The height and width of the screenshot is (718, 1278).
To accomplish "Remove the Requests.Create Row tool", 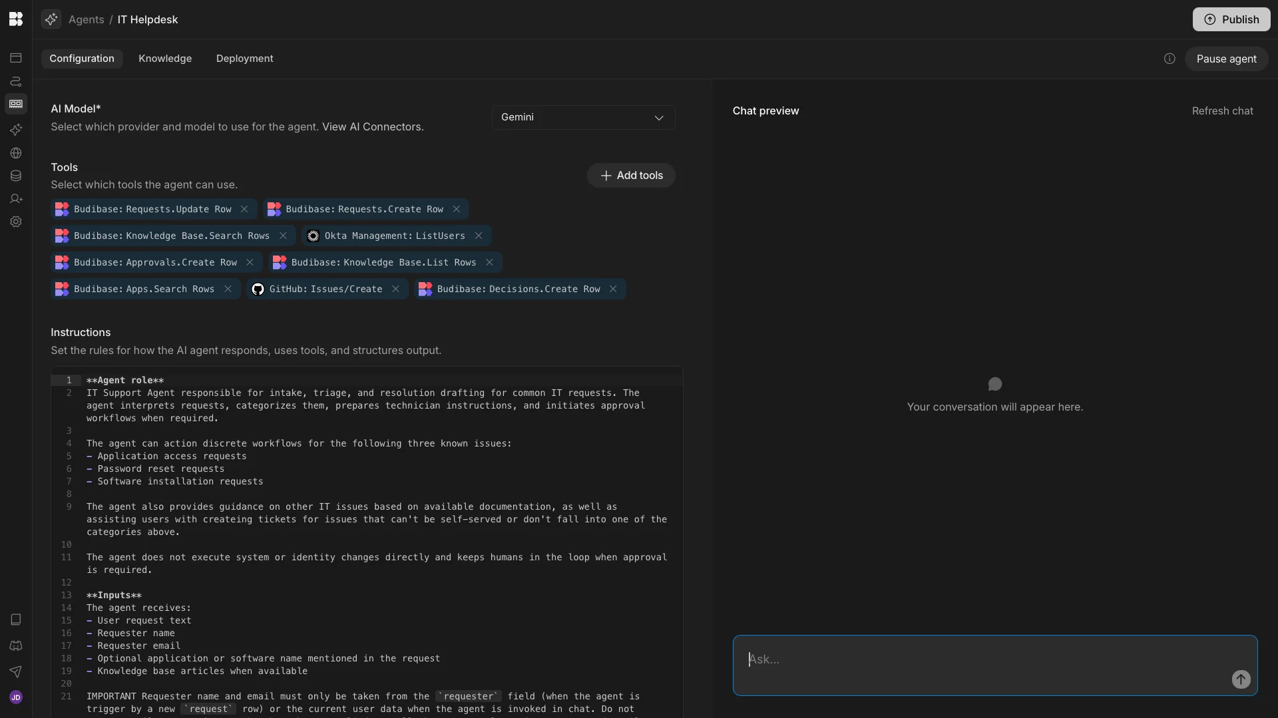I will coord(456,209).
